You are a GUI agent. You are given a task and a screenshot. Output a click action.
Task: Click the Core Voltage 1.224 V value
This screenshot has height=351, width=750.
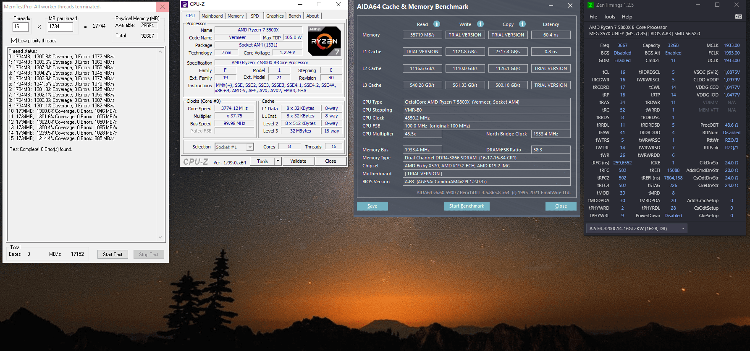[x=287, y=52]
